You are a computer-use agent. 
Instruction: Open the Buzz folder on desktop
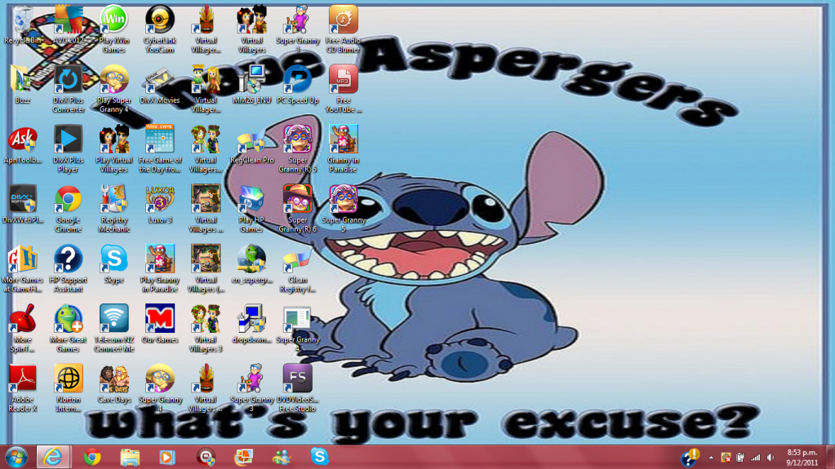(x=22, y=85)
